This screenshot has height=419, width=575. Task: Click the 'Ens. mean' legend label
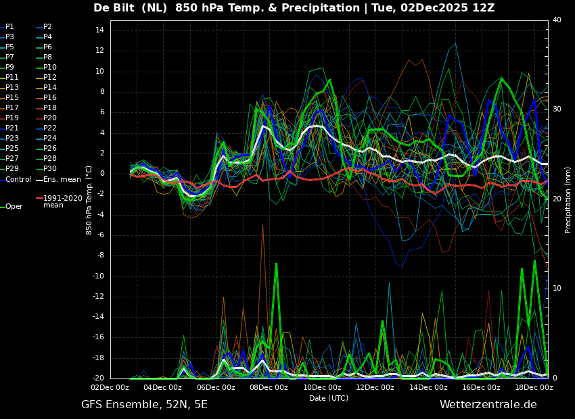point(62,180)
